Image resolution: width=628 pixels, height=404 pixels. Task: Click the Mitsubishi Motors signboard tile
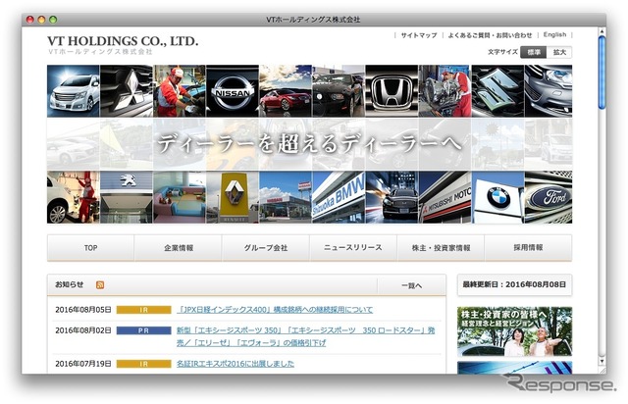click(x=445, y=197)
